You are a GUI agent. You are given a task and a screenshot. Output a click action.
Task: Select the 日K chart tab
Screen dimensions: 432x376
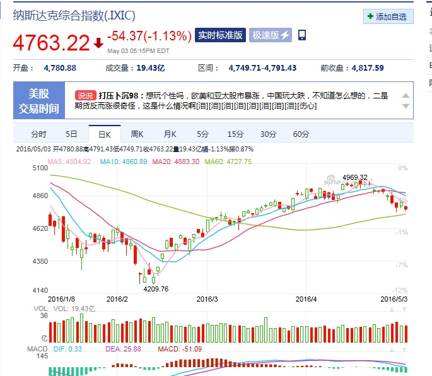point(105,134)
